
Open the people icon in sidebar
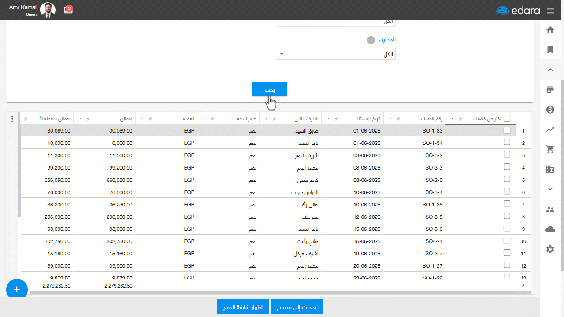click(550, 210)
